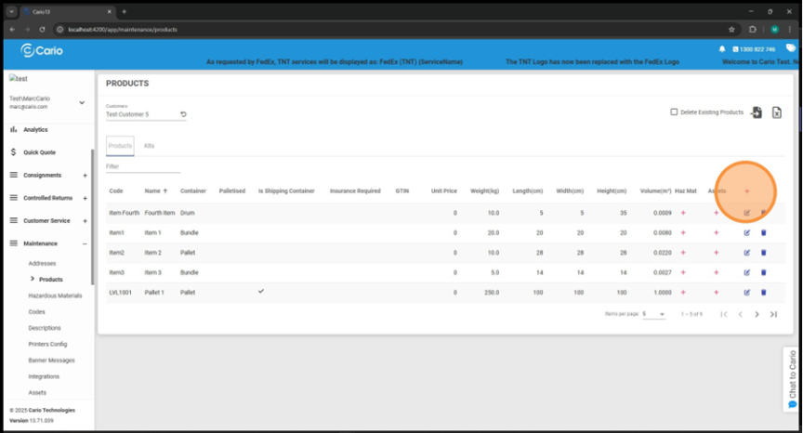Collapse the Maintenance menu section
Screen dimensions: 803x433
pos(86,243)
